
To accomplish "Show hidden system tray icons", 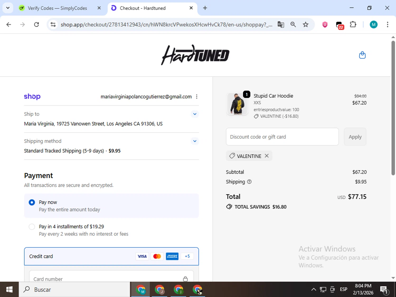I will (314, 289).
